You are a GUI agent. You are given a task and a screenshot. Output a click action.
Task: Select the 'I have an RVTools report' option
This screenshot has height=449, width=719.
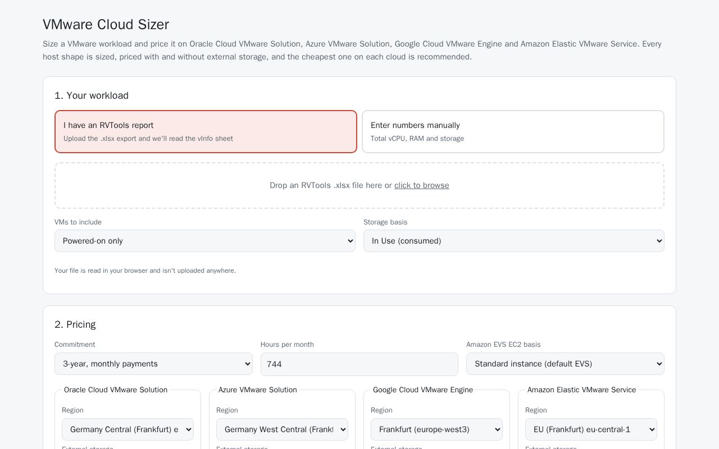206,131
